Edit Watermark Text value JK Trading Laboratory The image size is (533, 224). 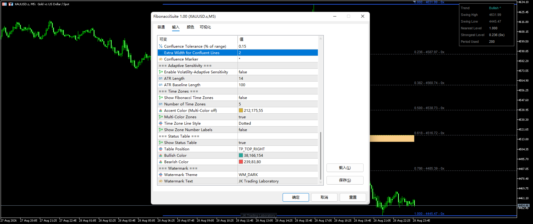pos(278,181)
